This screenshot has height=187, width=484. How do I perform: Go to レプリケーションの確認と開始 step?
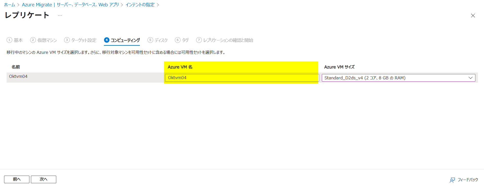[225, 40]
